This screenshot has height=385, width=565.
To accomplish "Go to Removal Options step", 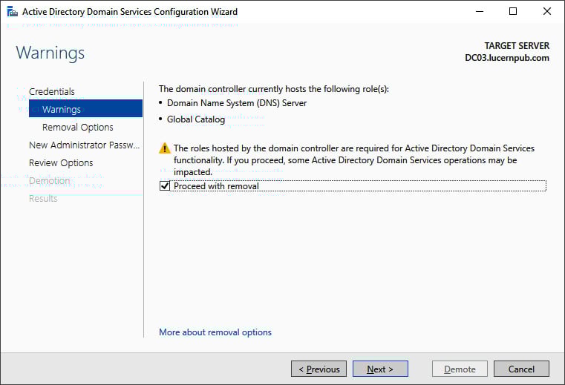I will coord(77,127).
